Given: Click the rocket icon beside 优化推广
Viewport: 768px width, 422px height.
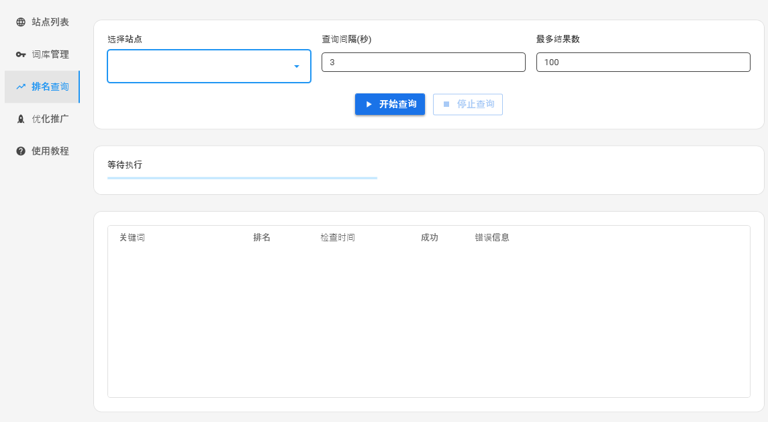Looking at the screenshot, I should [x=21, y=119].
